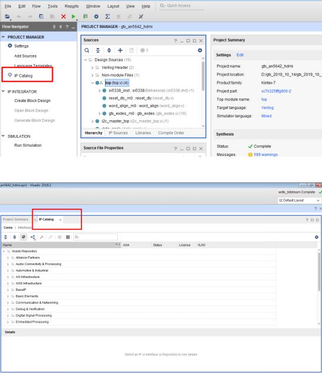Switch to the Compile Order tab
Image resolution: width=322 pixels, height=373 pixels.
pyautogui.click(x=171, y=133)
